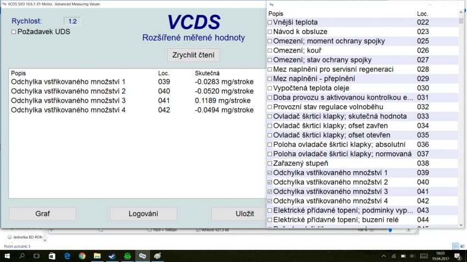Open Microsoft Edge from the taskbar
This screenshot has height=262, width=467.
[67, 255]
